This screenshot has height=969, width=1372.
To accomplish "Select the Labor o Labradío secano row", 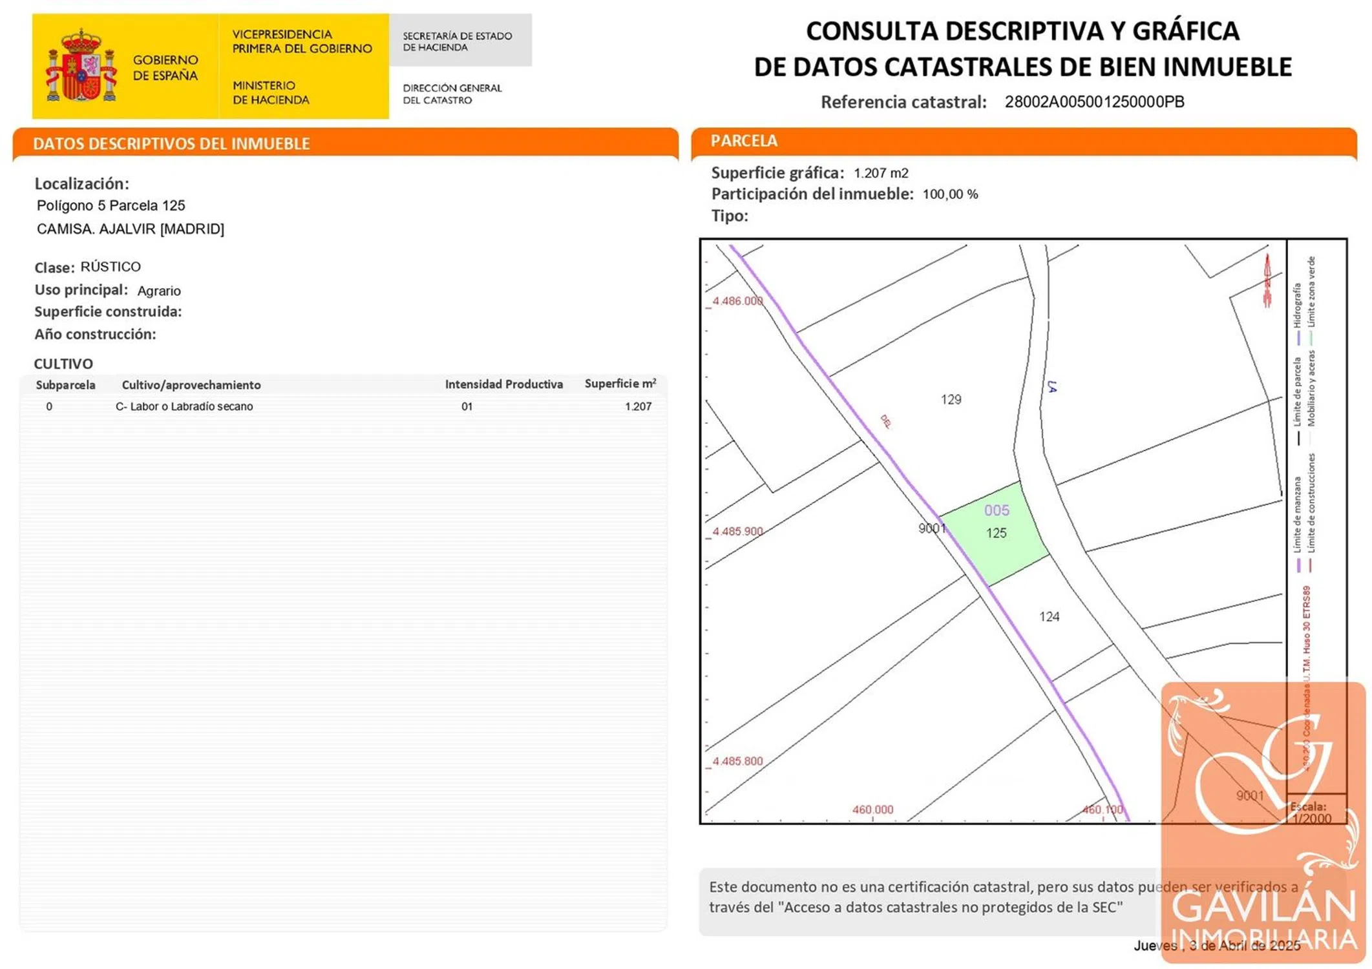I will pyautogui.click(x=184, y=406).
